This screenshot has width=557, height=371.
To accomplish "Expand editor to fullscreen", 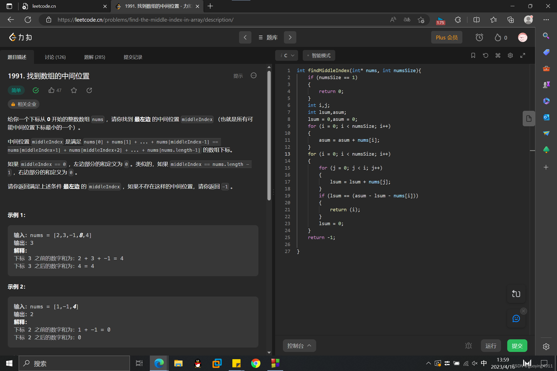I will [x=522, y=55].
